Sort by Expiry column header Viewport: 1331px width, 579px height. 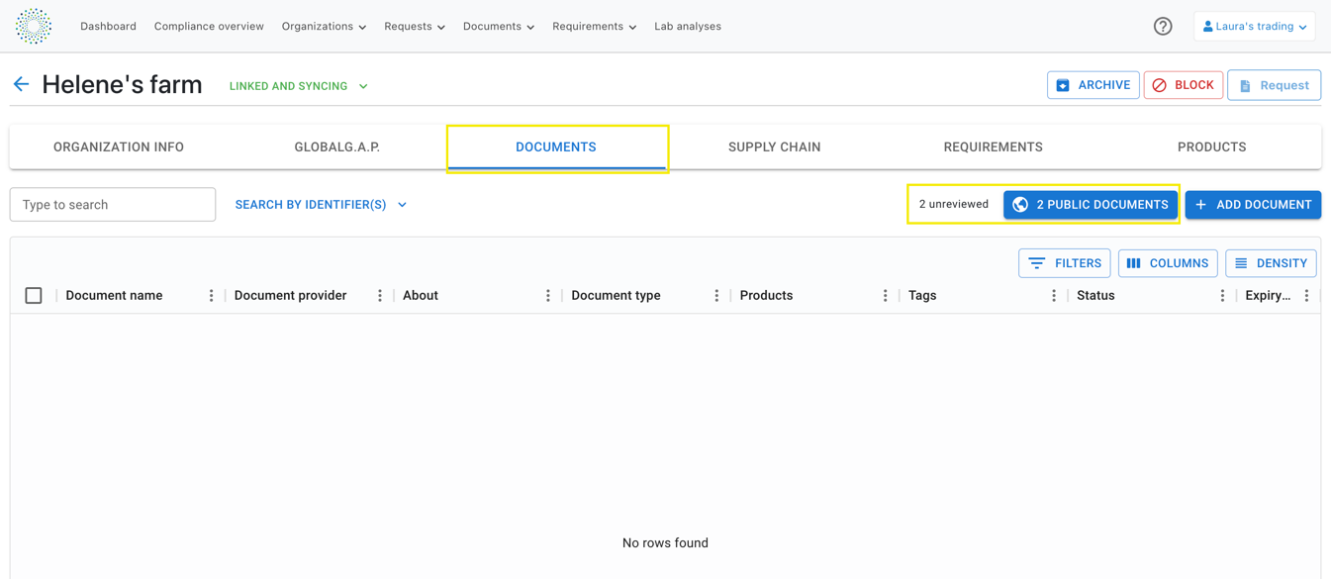(x=1268, y=296)
